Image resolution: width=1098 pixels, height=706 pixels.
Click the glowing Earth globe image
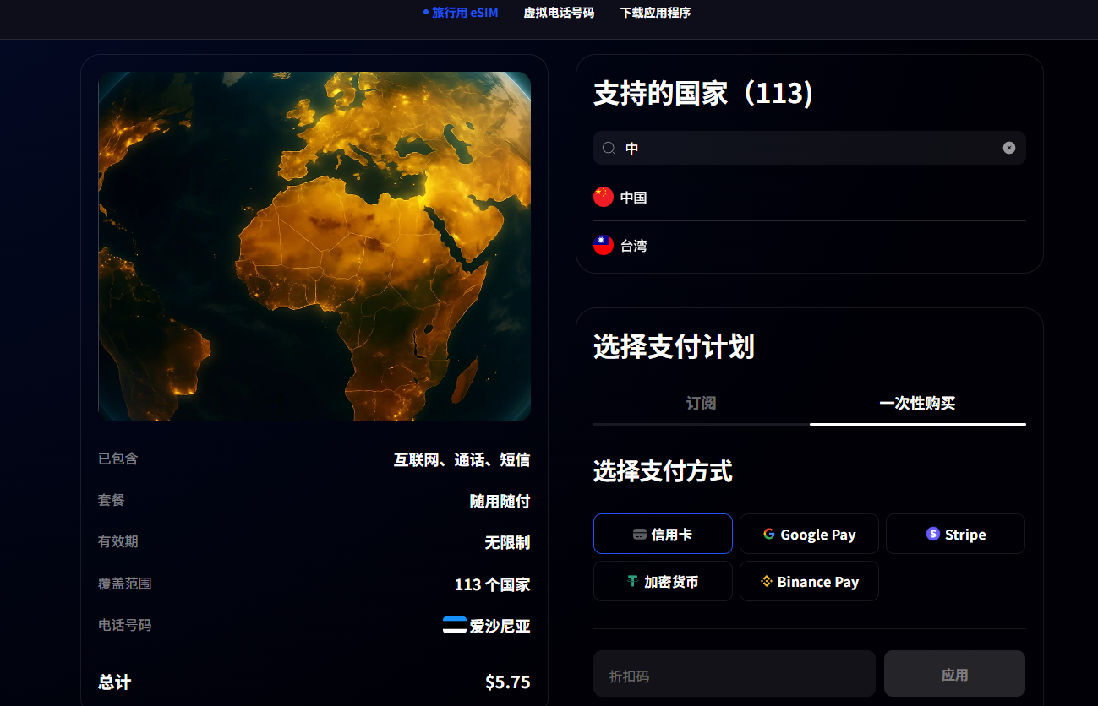click(x=314, y=246)
